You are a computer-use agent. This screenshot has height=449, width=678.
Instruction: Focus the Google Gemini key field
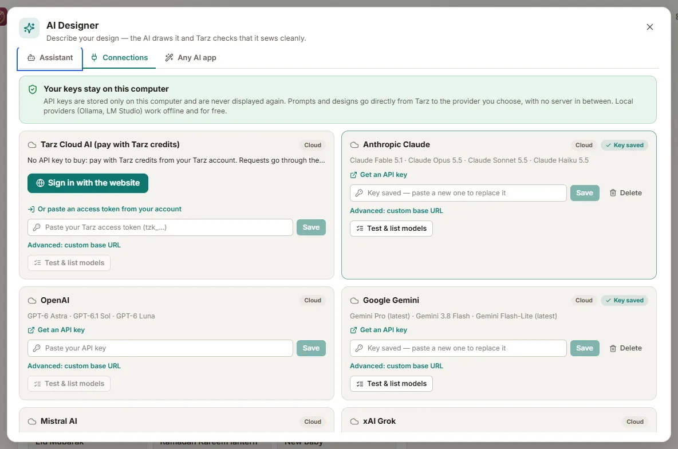[458, 348]
